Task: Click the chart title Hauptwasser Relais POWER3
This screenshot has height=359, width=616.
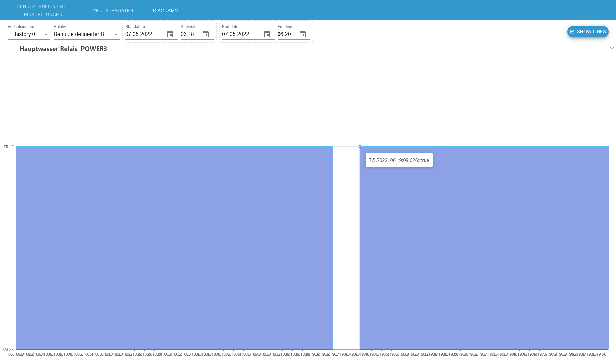Action: point(63,49)
